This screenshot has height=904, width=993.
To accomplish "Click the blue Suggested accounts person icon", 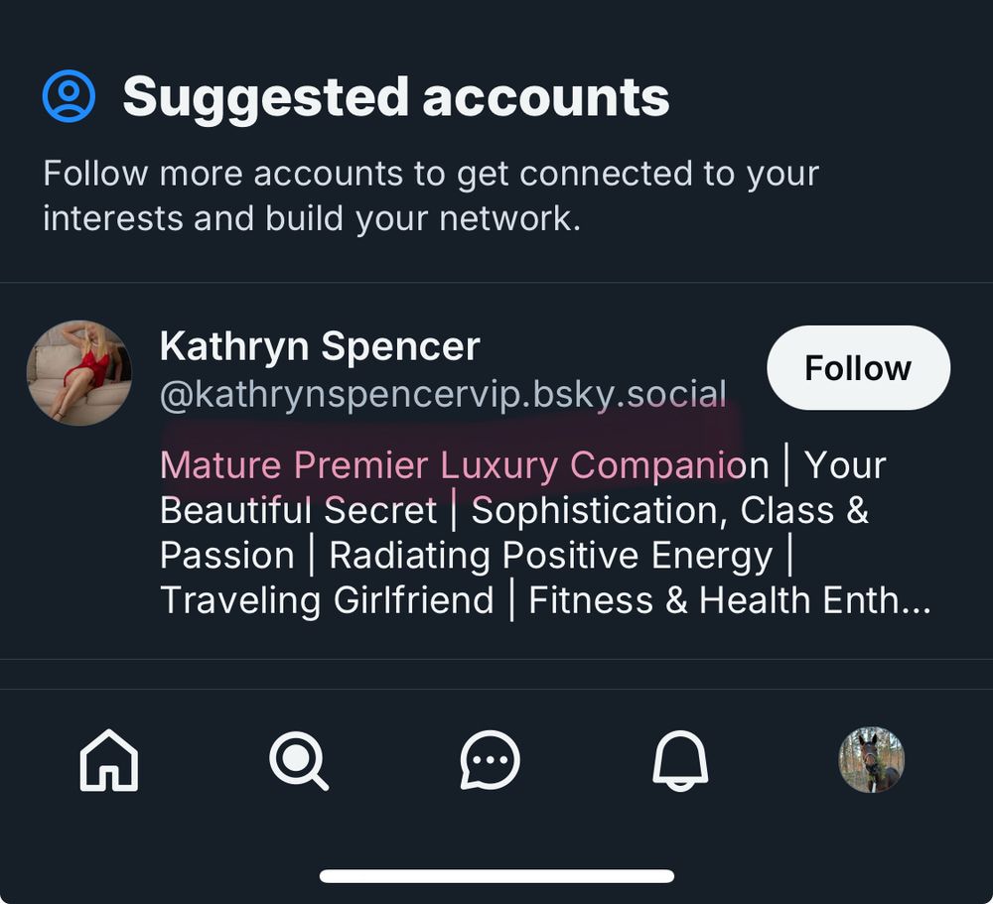I will point(70,95).
